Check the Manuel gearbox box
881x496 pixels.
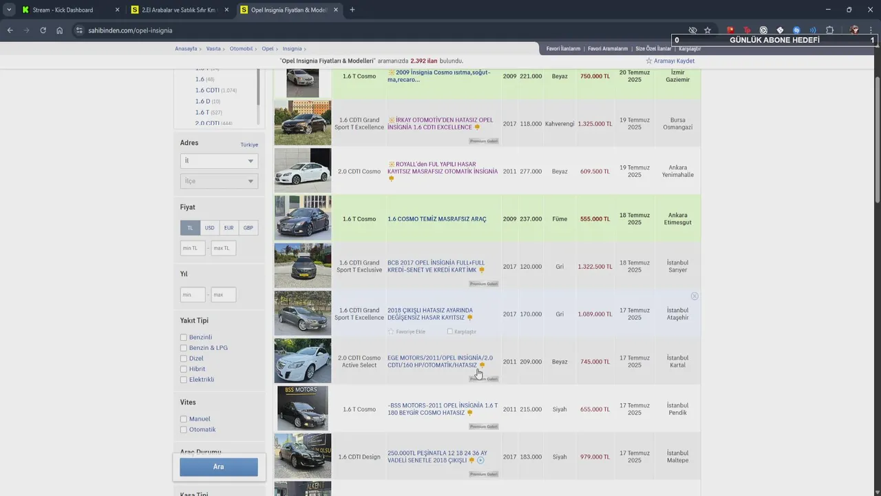point(184,419)
